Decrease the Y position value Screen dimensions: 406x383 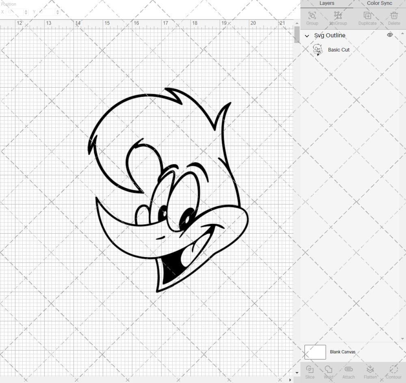57,13
